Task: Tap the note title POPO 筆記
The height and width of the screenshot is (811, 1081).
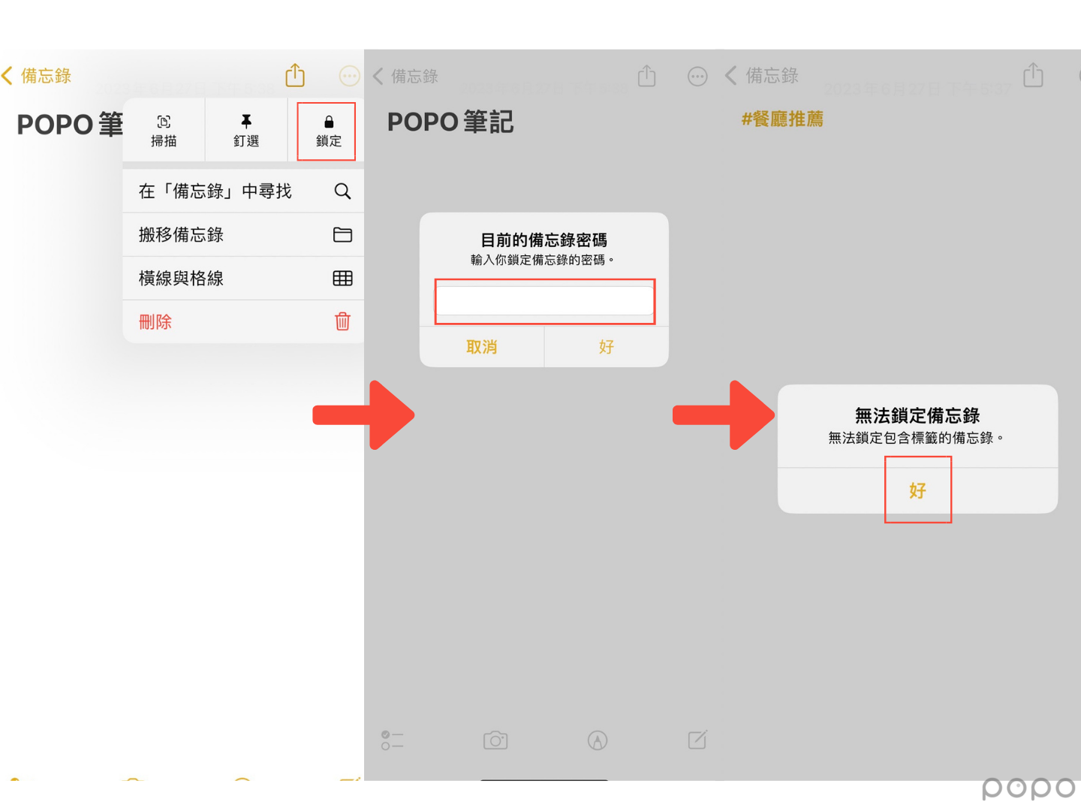Action: (x=450, y=122)
